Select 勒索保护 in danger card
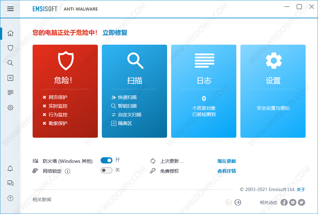318x214 pixels. point(58,123)
